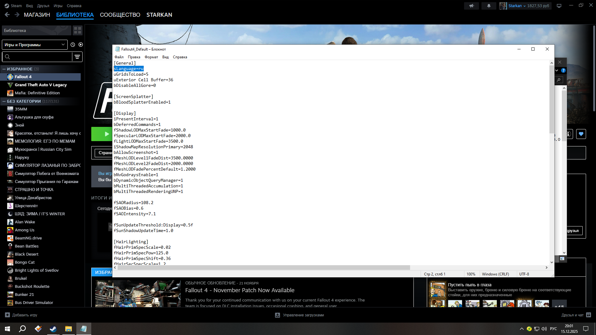Click the library search field
The height and width of the screenshot is (335, 596).
pyautogui.click(x=37, y=57)
